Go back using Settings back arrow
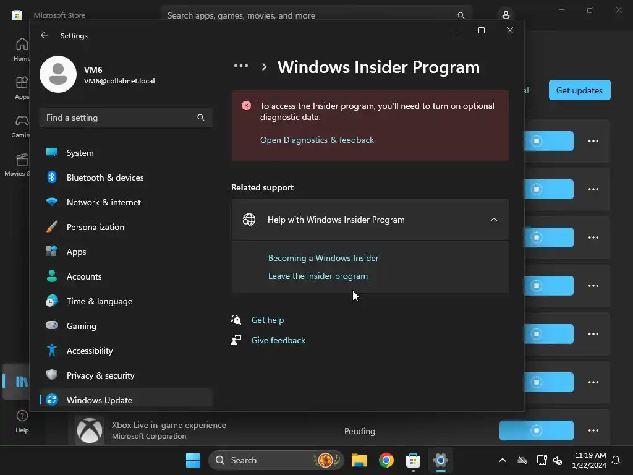This screenshot has height=475, width=633. [45, 35]
